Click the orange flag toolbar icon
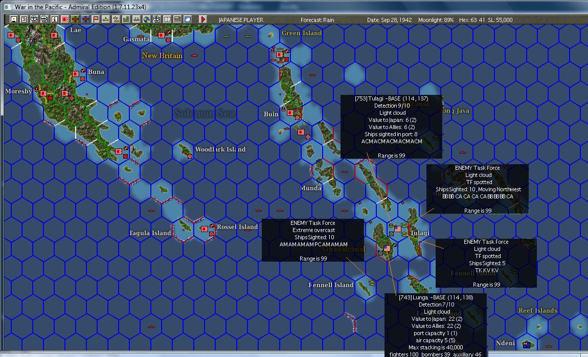 (96, 19)
